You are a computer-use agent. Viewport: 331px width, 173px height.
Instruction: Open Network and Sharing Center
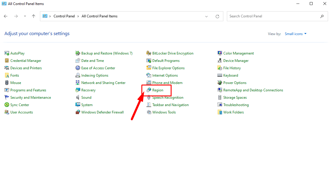point(103,83)
